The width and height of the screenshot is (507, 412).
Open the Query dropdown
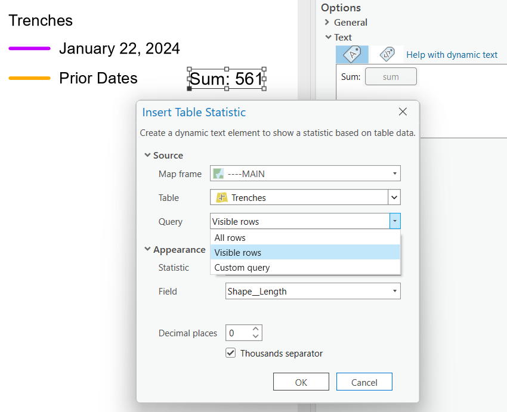[394, 221]
